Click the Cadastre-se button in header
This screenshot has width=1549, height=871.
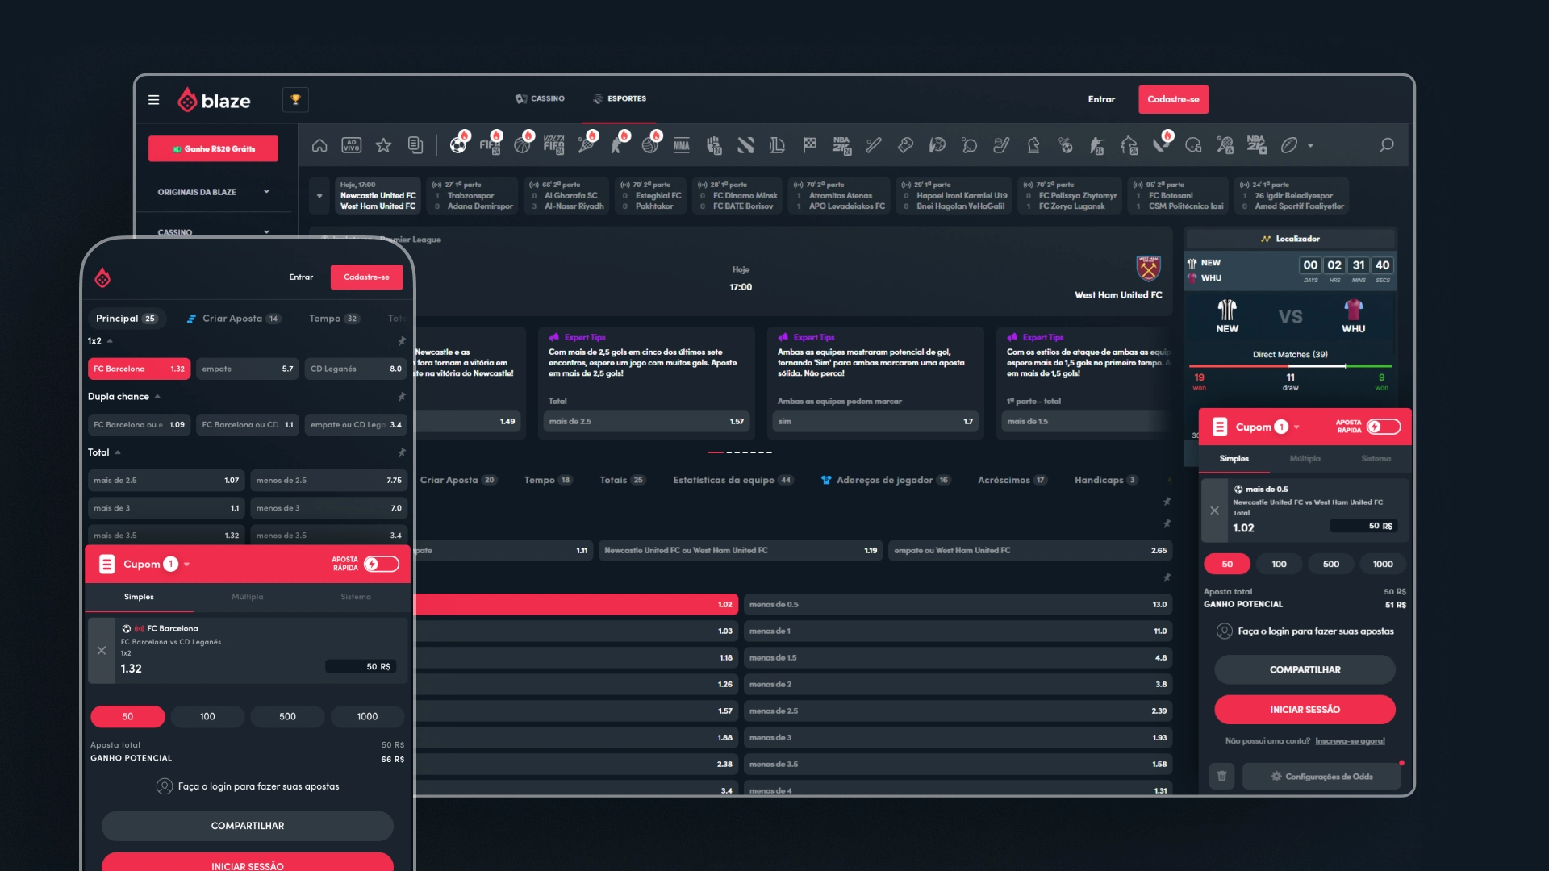click(x=1172, y=99)
